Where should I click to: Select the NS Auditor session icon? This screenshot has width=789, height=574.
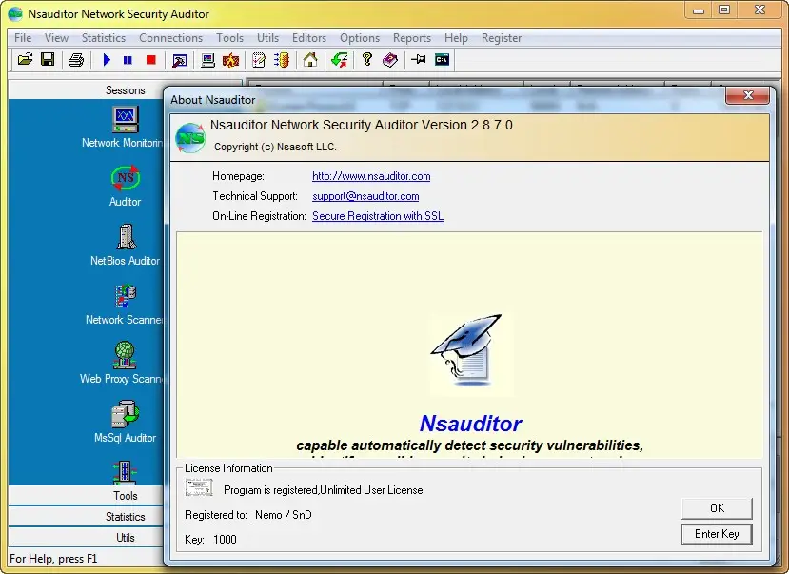coord(126,178)
